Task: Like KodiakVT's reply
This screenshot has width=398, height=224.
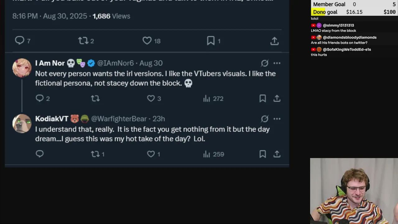Action: click(151, 154)
